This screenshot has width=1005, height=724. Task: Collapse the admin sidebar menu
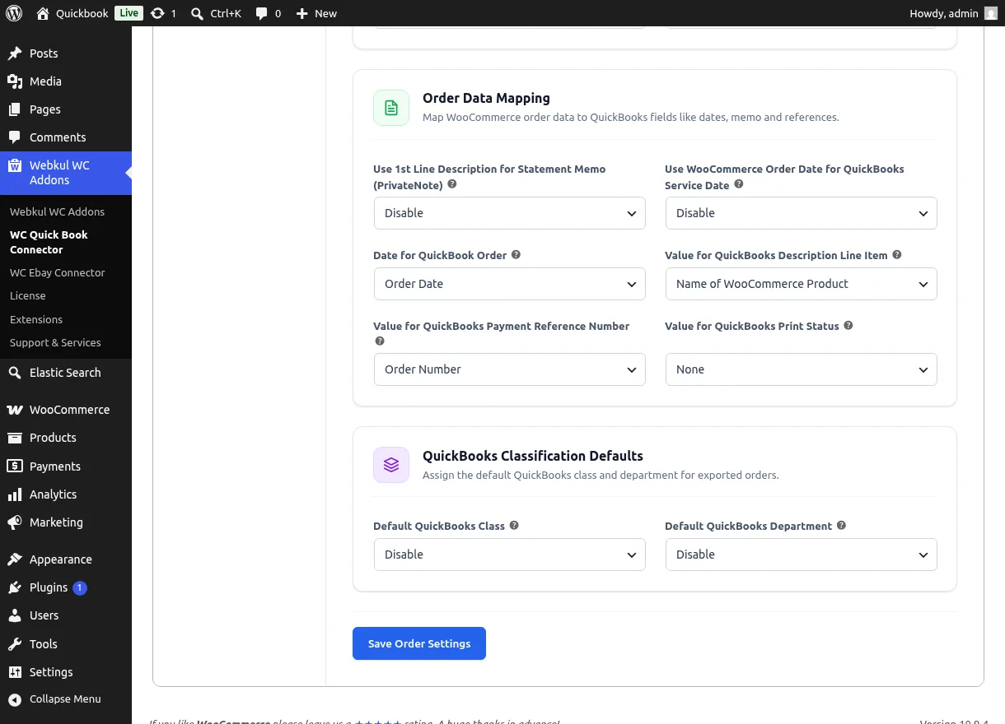[66, 699]
